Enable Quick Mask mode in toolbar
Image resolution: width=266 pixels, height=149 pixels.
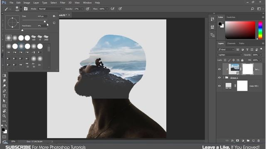tap(4, 137)
